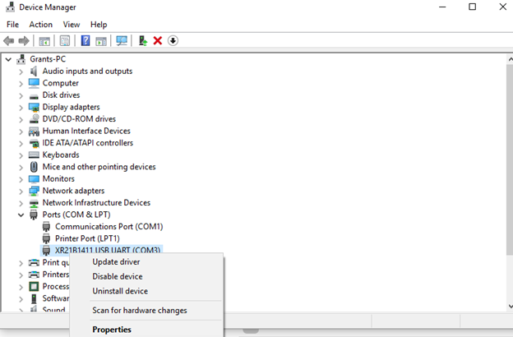
Task: Click the Disk drives icon
Action: 34,96
